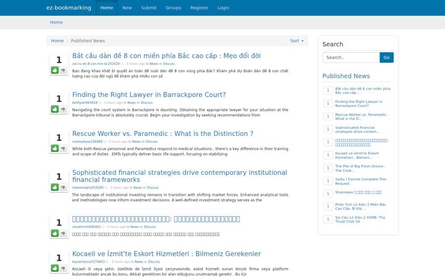445x278 pixels.
Task: Upvote the Rescue Worker vs. Paramedic post
Action: pos(55,148)
